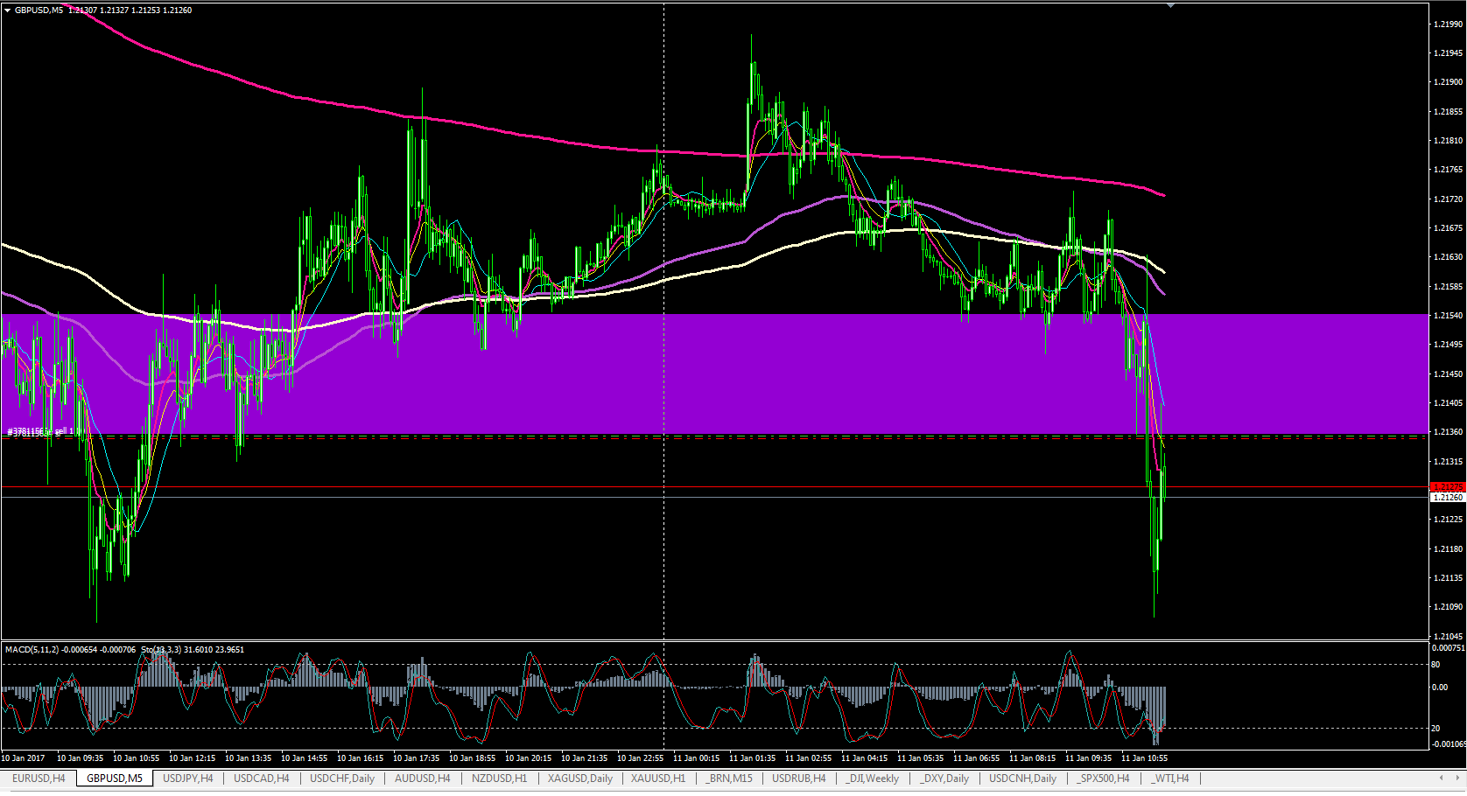This screenshot has height=796, width=1467.
Task: Click the 11 Jan 10:55 time axis label
Action: tap(1145, 758)
